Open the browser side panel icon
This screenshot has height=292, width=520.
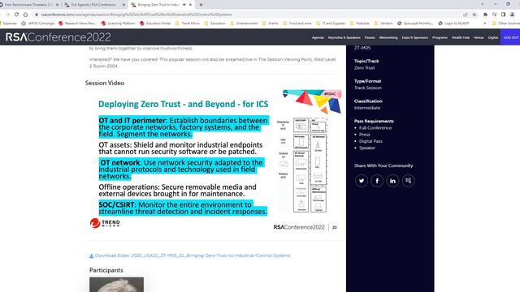click(503, 15)
